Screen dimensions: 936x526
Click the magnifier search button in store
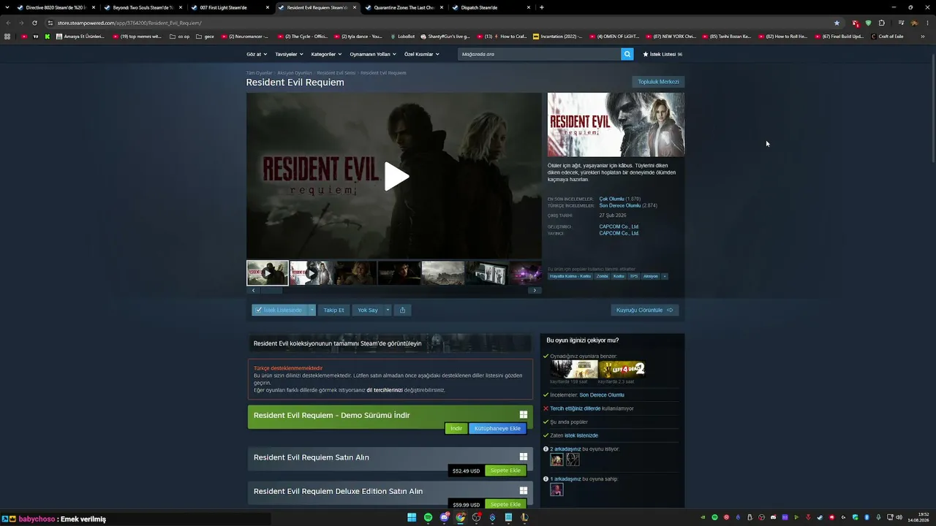pos(627,54)
